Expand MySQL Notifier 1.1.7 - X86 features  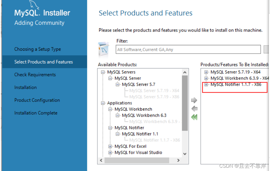(x=206, y=85)
